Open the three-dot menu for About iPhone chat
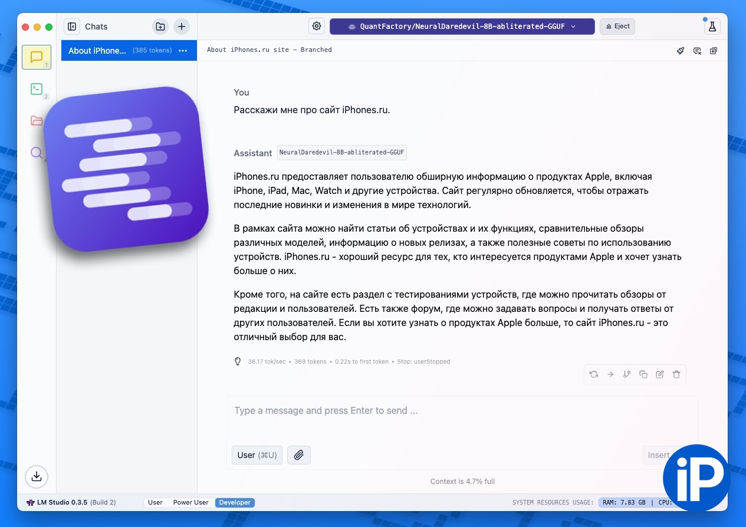 click(x=183, y=51)
